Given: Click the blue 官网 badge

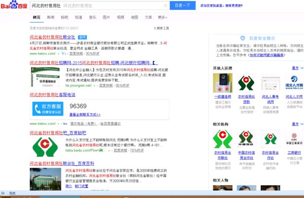Looking at the screenshot, I should [x=83, y=37].
